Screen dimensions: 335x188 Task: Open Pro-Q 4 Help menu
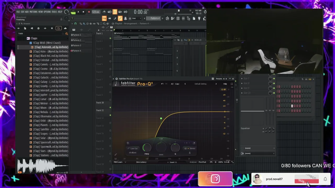pyautogui.click(x=225, y=84)
